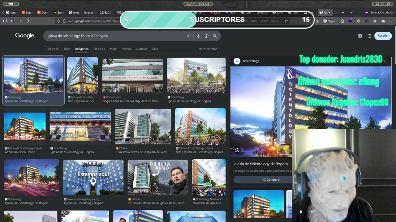Switch to the 'Steve' browser tab
The image size is (396, 222).
pos(58,12)
